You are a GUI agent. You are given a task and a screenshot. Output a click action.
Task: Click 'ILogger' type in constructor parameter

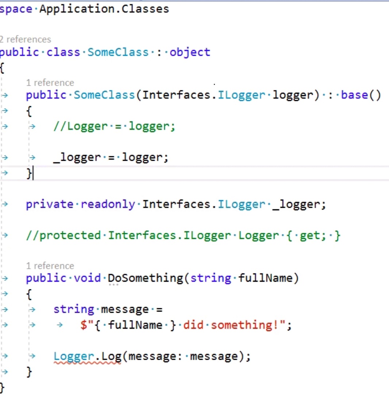[242, 95]
